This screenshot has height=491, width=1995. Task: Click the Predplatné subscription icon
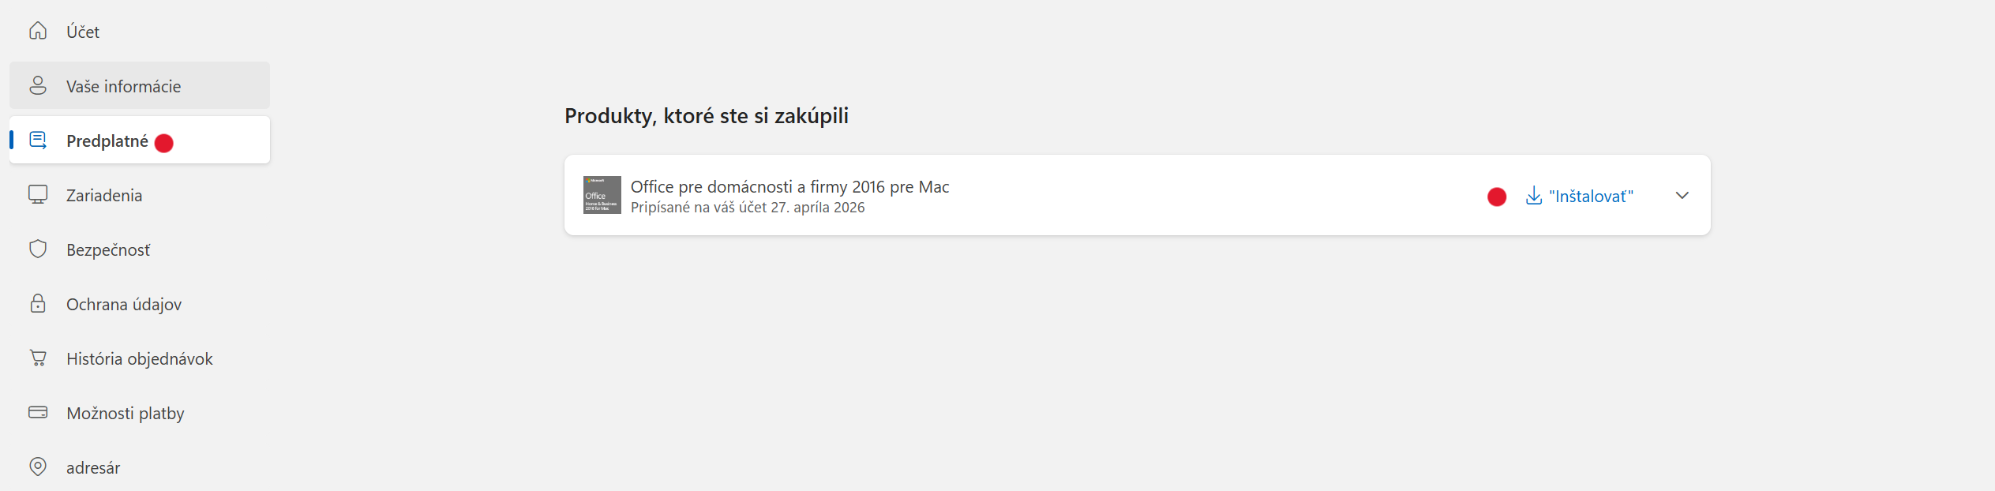pos(38,141)
